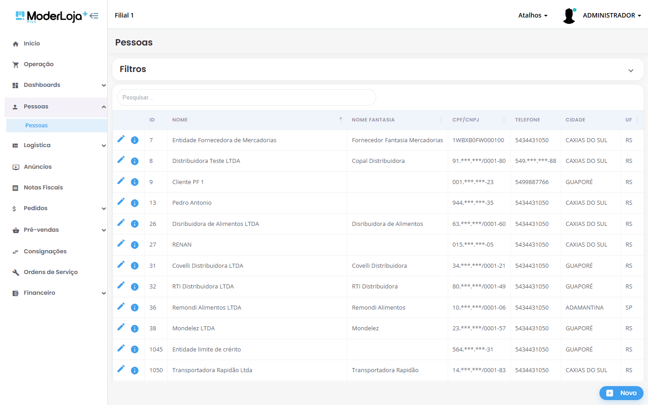The height and width of the screenshot is (405, 648).
Task: Click the edit pencil for Pedro Antonio
Action: click(x=121, y=202)
